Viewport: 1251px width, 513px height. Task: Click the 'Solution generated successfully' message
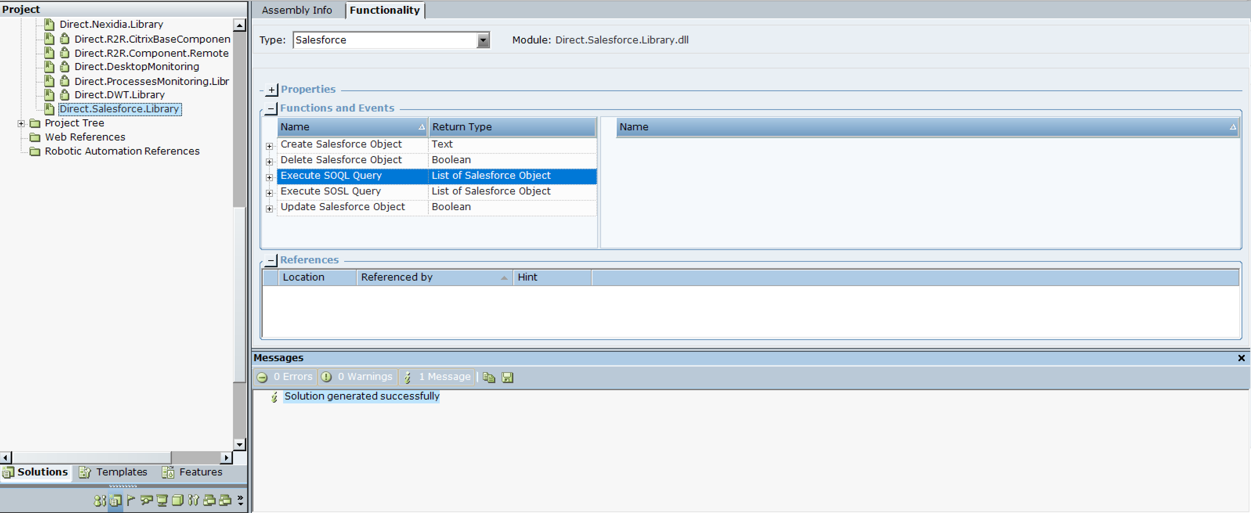[x=362, y=396]
